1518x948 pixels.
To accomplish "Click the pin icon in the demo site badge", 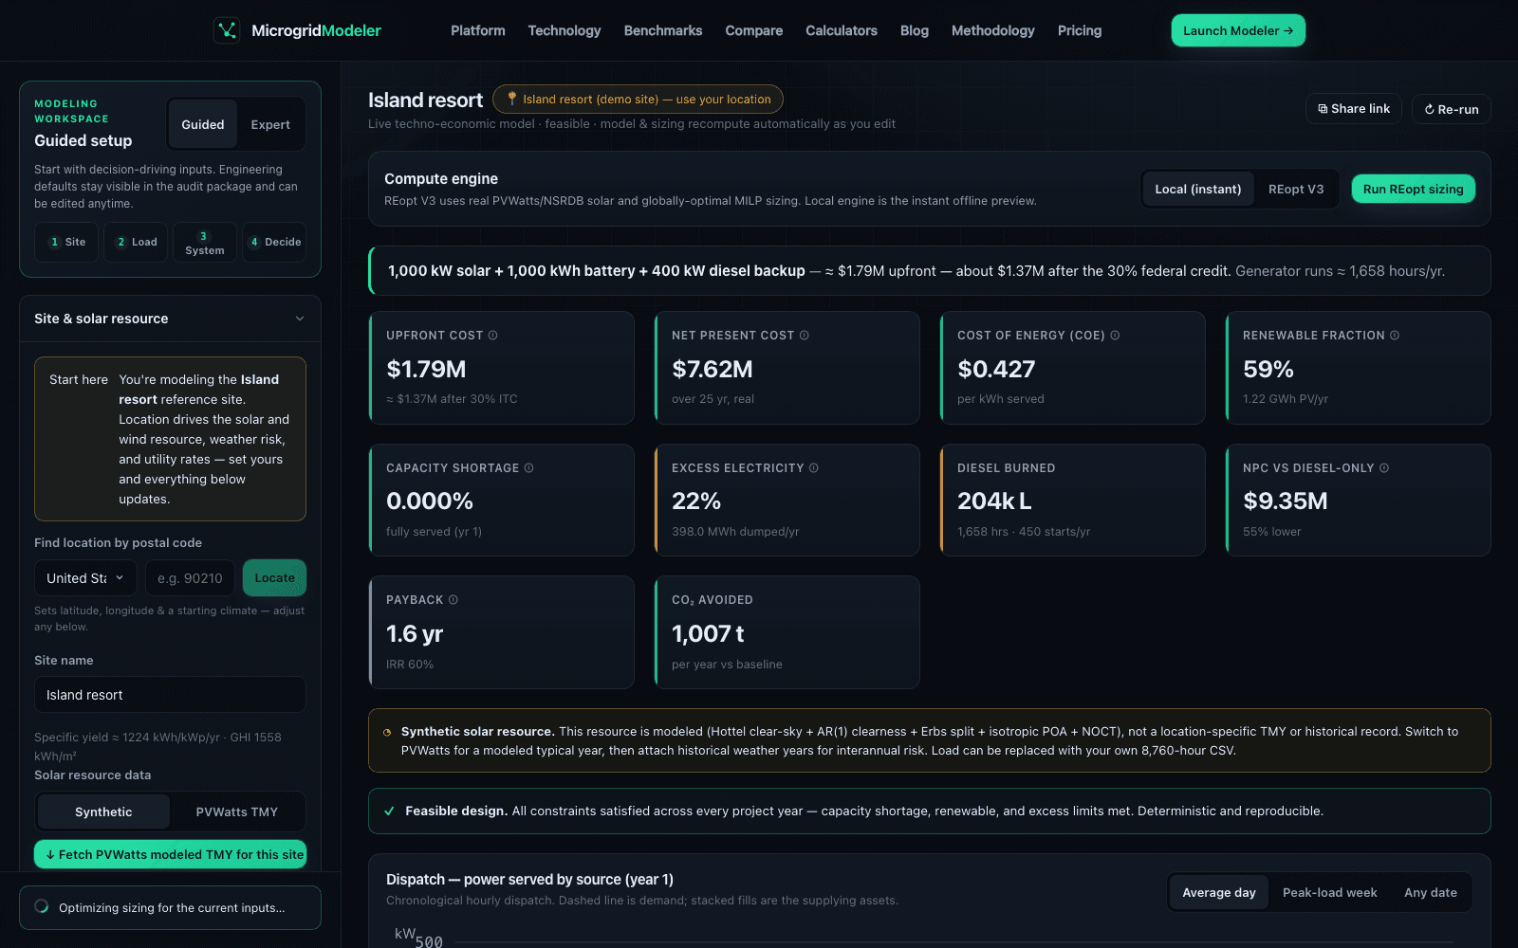I will click(x=512, y=99).
